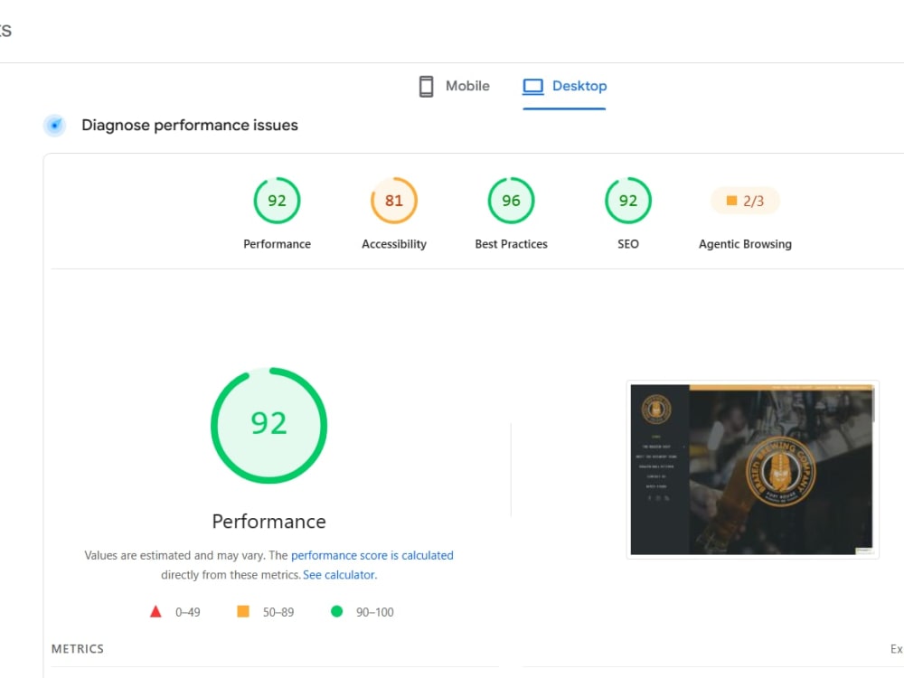The height and width of the screenshot is (678, 904).
Task: Click the Best Practices label
Action: coord(511,244)
